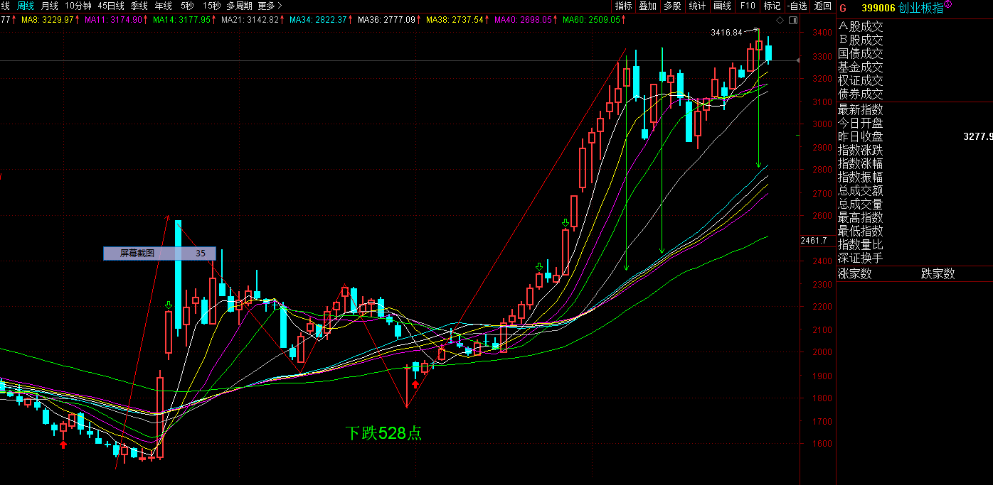Switch to the 季线 quarterly period
Screen dimensions: 993x485
[x=139, y=6]
